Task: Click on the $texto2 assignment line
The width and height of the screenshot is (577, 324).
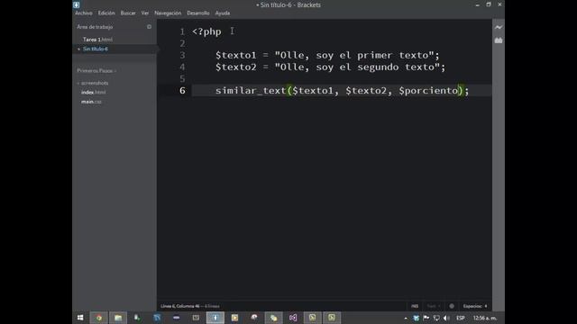Action: click(331, 67)
